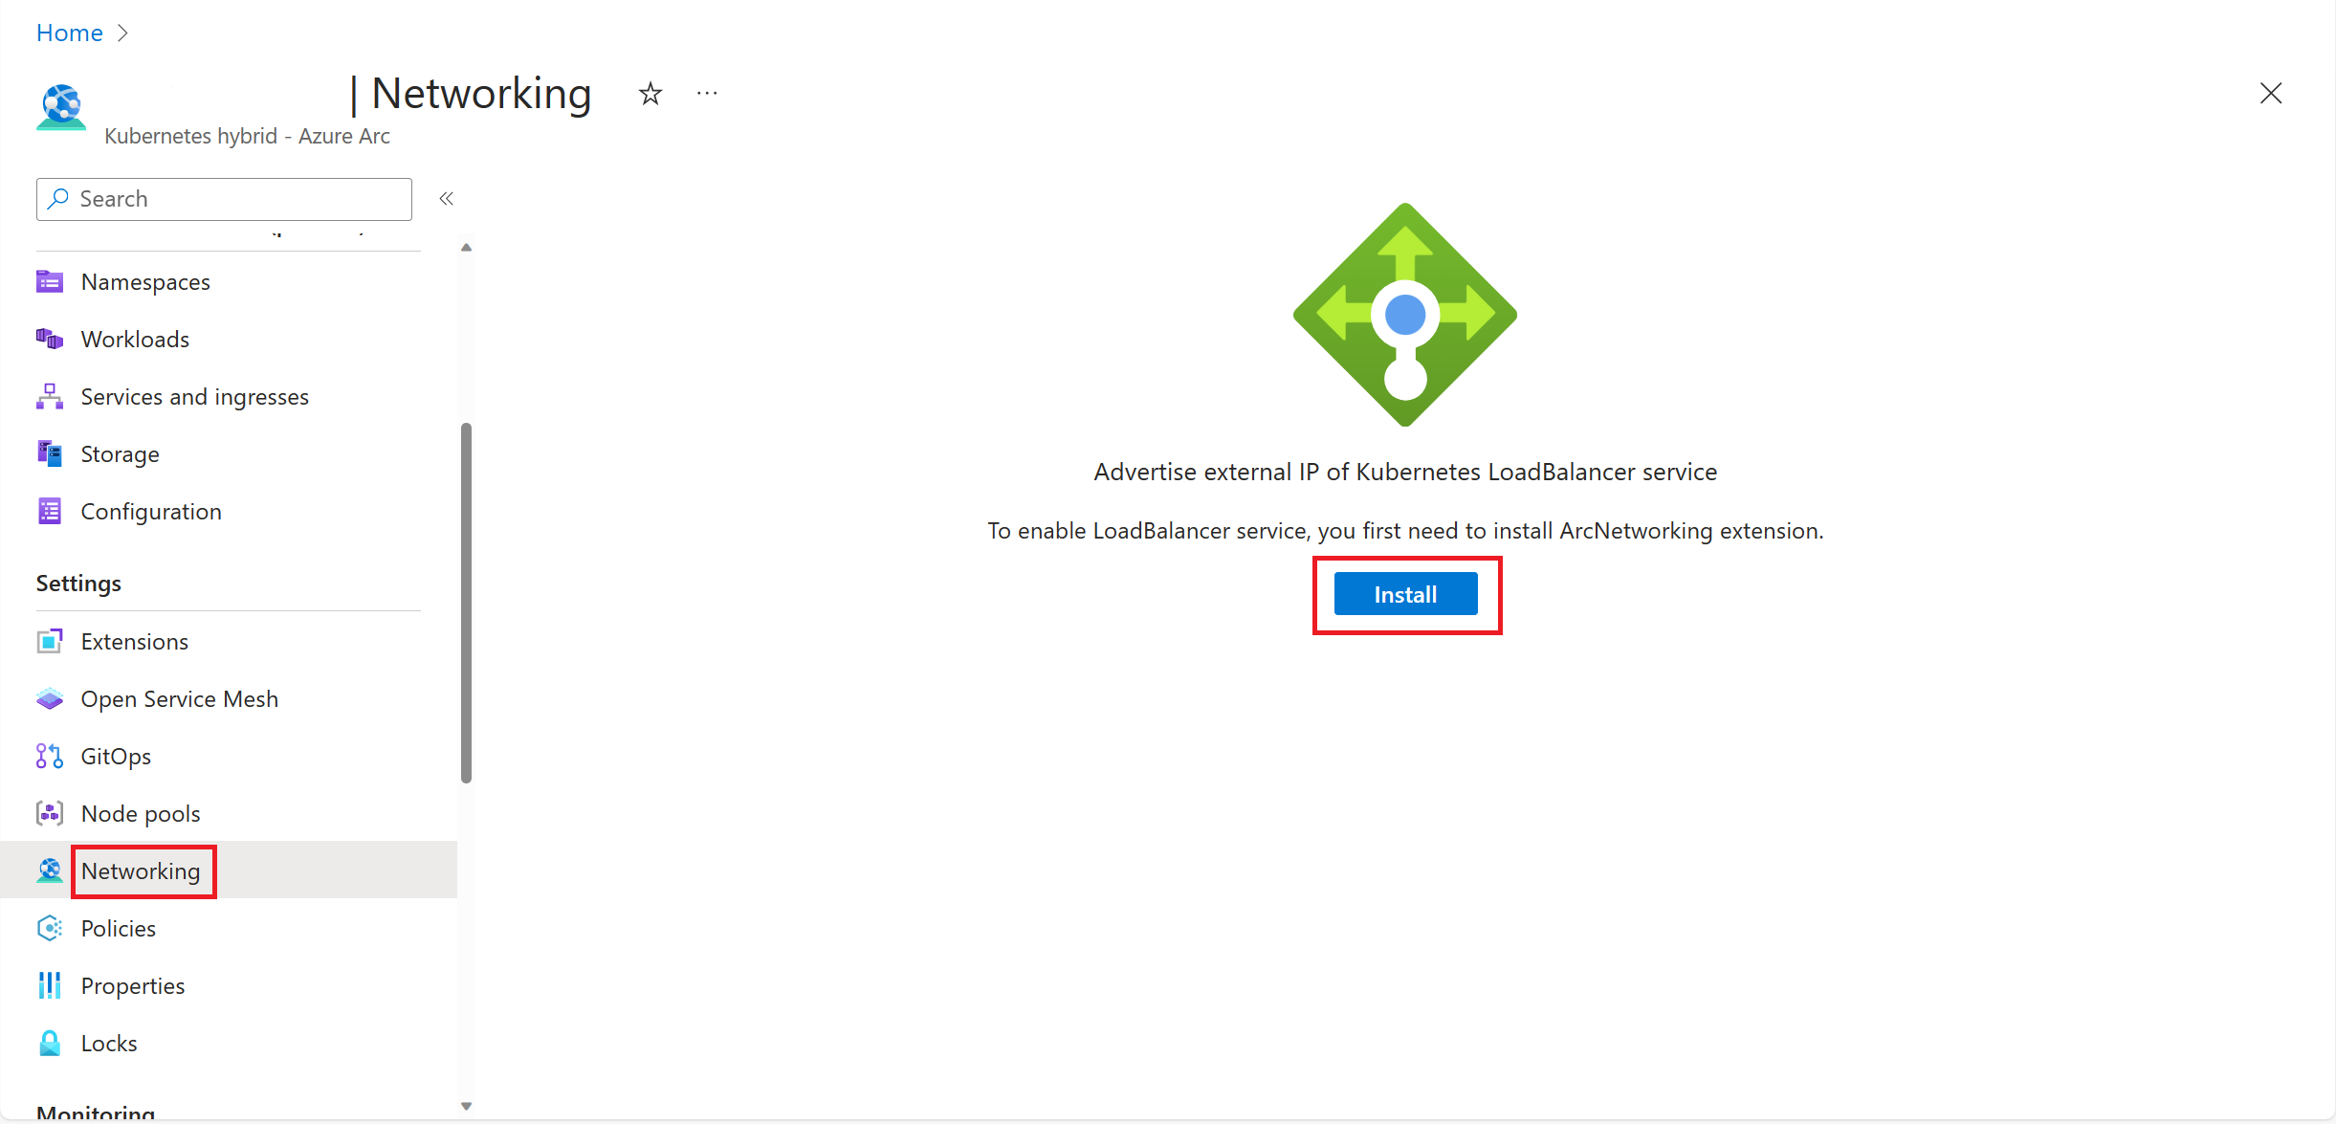2336x1124 pixels.
Task: Click the Node pools icon
Action: [x=50, y=814]
